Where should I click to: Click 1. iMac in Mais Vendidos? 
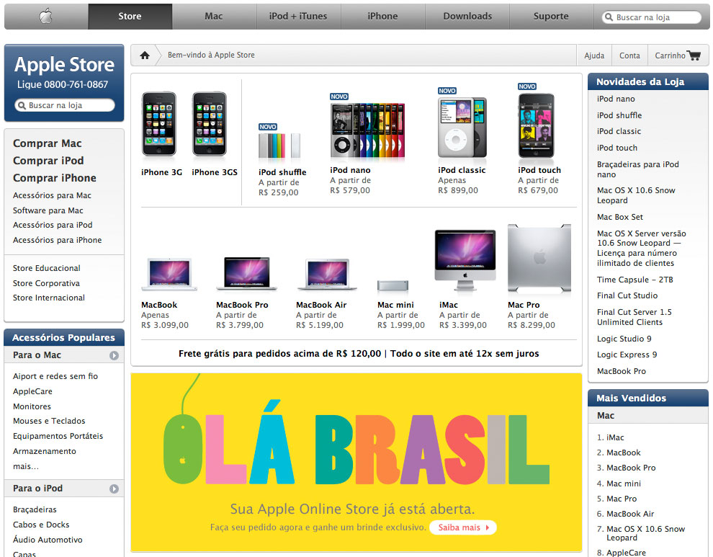(610, 437)
